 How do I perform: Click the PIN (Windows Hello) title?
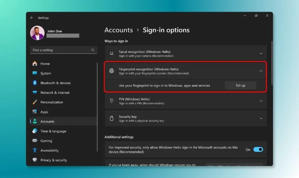(x=134, y=99)
